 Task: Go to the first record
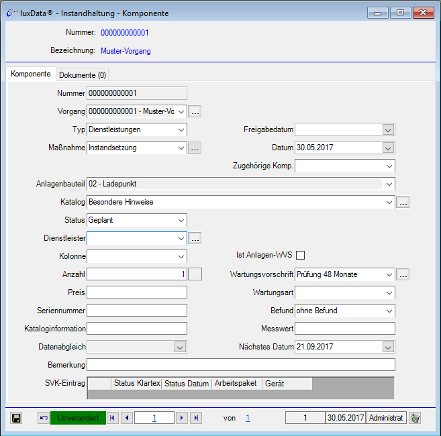113,418
